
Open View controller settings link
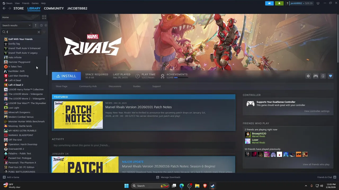(317, 111)
